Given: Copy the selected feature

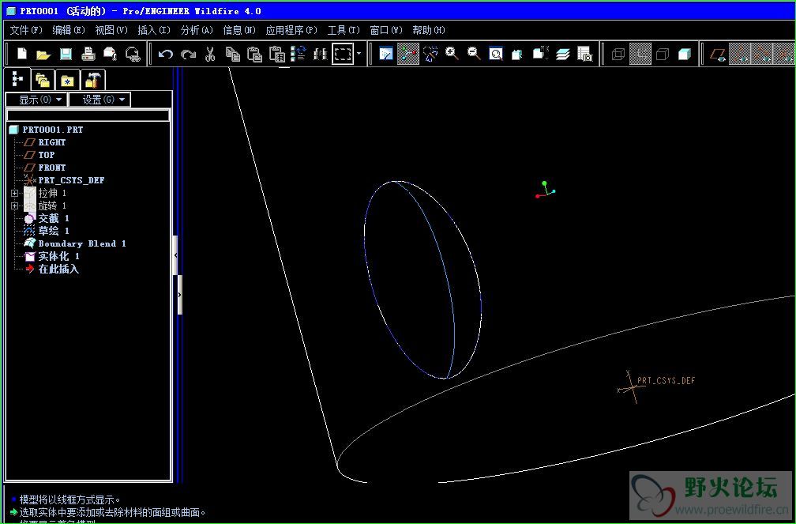Looking at the screenshot, I should pos(232,54).
